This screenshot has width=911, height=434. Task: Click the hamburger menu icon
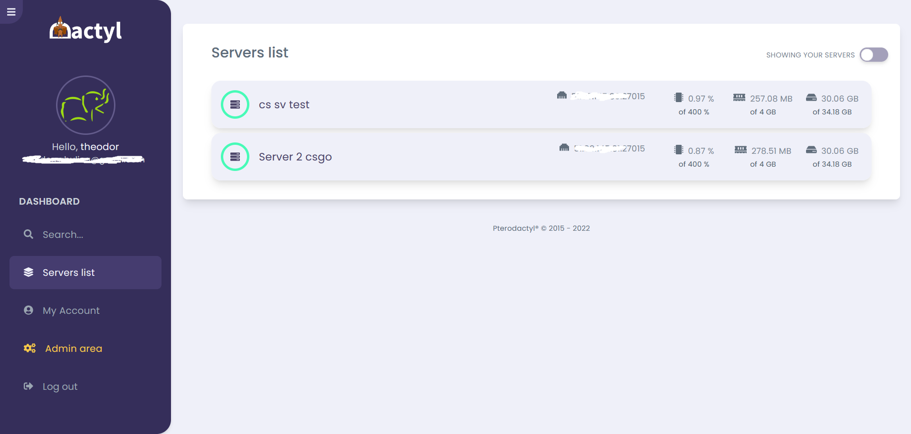click(x=11, y=12)
